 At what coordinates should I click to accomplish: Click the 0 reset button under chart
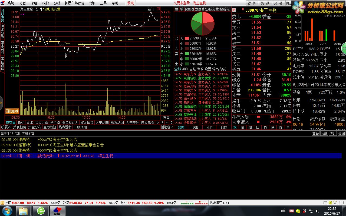click(x=171, y=122)
